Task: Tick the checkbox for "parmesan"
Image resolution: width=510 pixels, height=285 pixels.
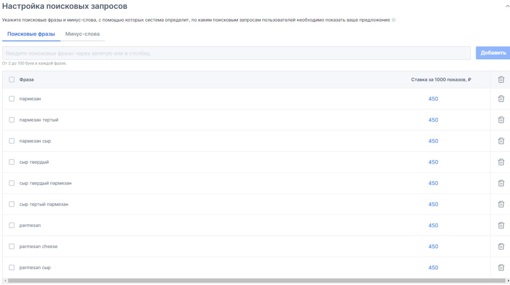Action: tap(12, 226)
